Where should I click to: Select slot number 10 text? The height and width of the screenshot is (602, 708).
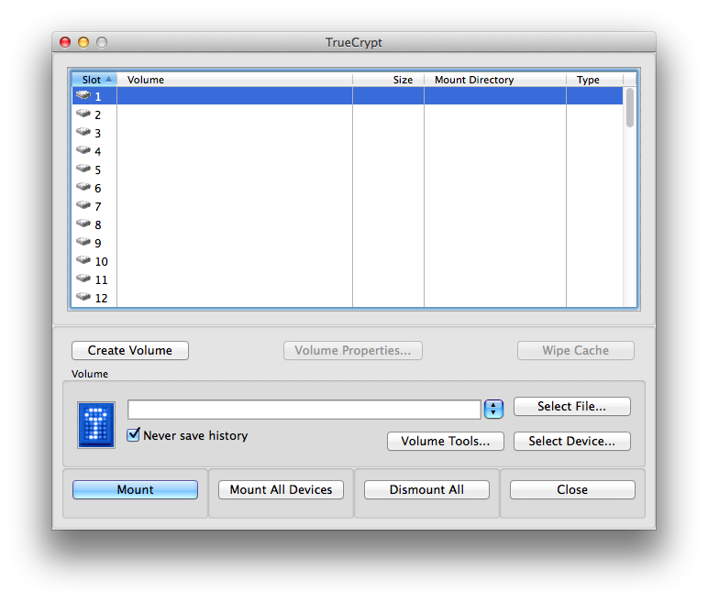point(101,262)
